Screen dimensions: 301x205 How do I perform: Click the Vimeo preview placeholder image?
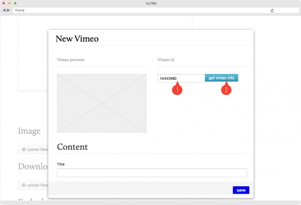tap(102, 104)
